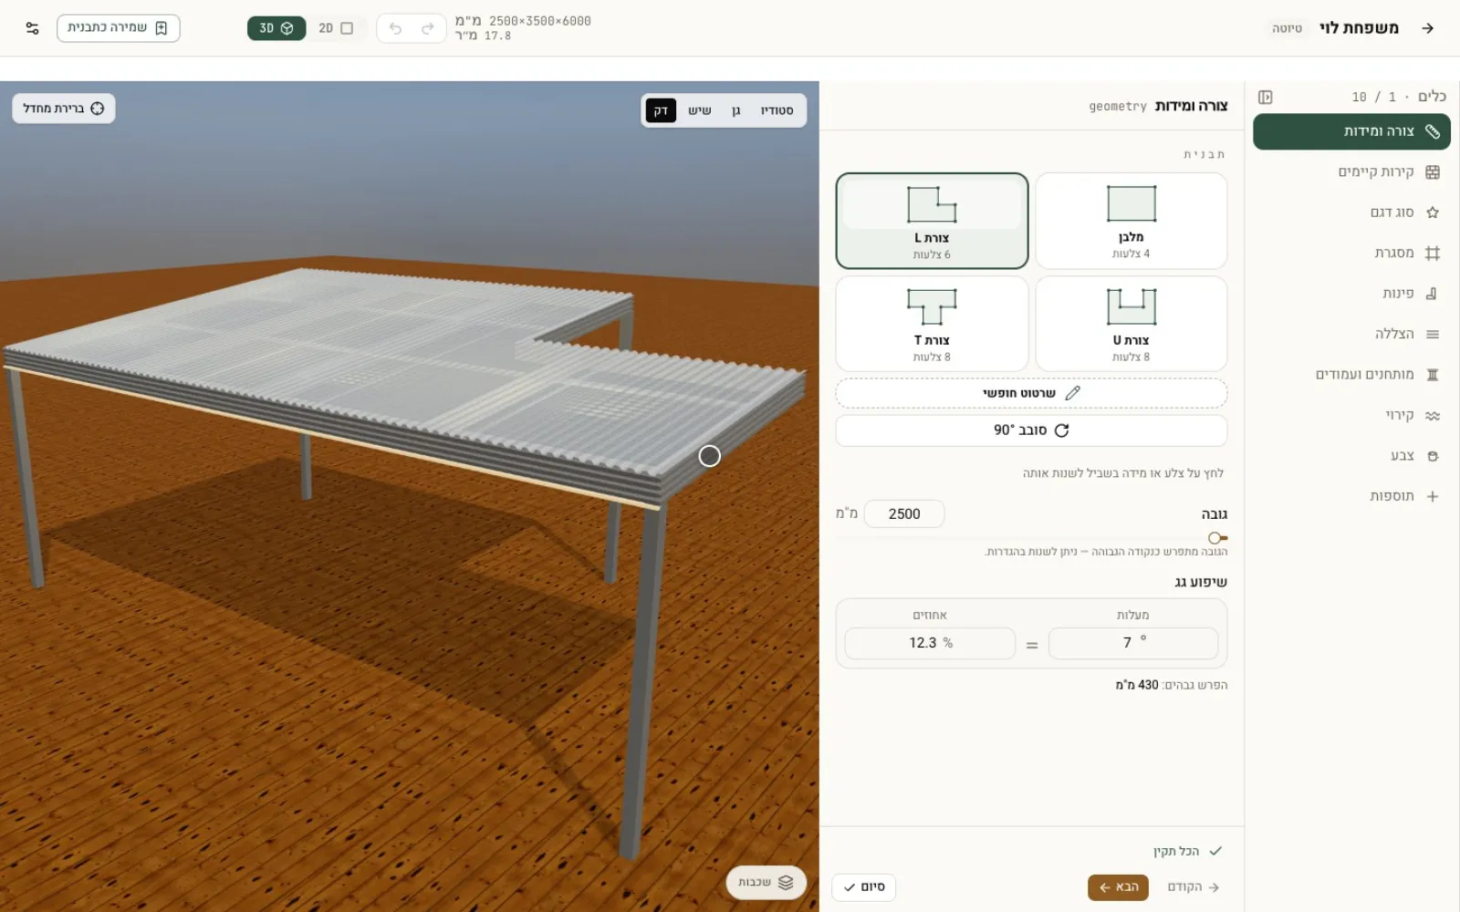The height and width of the screenshot is (912, 1460).
Task: Switch the scene to גן (garden)
Action: [x=735, y=110]
